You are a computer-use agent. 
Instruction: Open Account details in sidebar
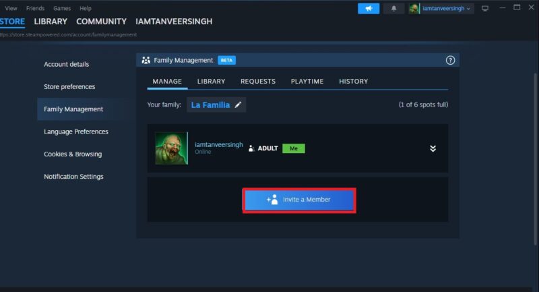66,64
